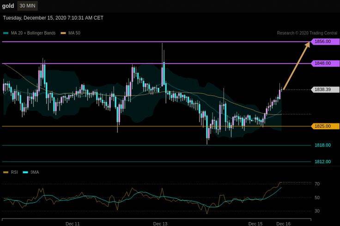Image resolution: width=340 pixels, height=226 pixels.
Task: Click the Dec 16 date axis label
Action: [x=283, y=224]
